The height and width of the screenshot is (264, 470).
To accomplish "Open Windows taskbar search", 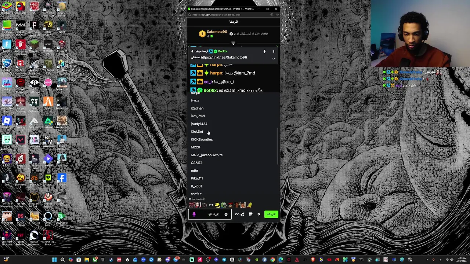I will (62, 260).
